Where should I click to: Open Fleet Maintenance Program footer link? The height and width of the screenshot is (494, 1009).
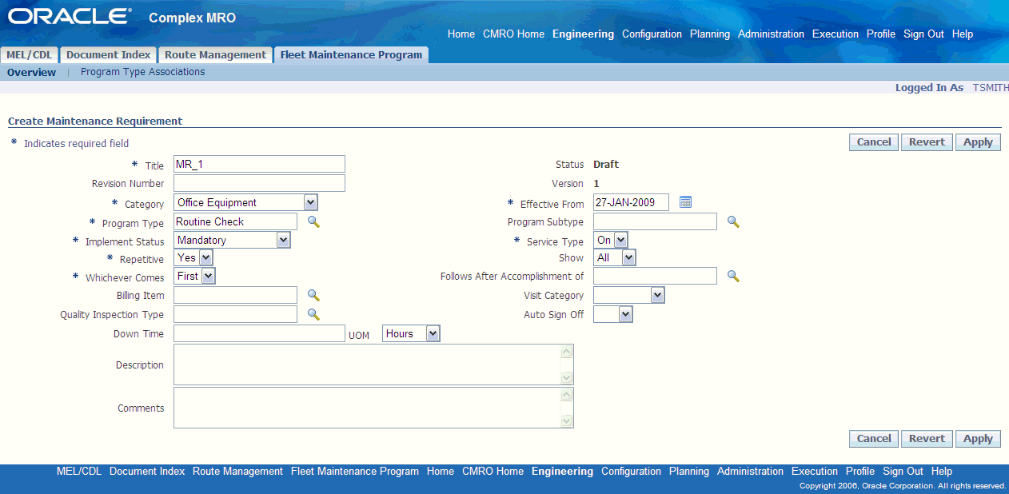click(x=355, y=472)
